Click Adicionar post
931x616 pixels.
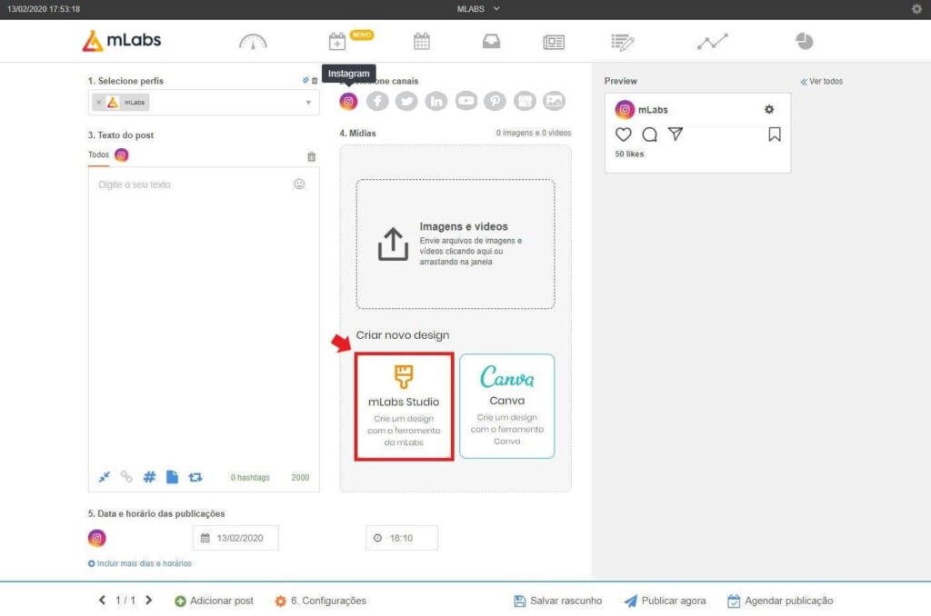tap(215, 601)
